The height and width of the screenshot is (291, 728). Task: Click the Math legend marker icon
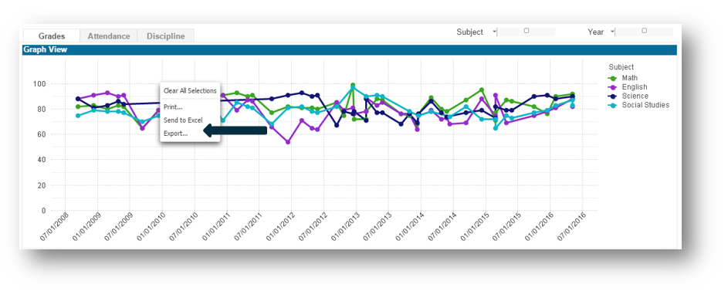coord(612,79)
